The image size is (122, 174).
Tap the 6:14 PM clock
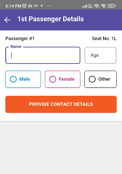[x=13, y=6]
